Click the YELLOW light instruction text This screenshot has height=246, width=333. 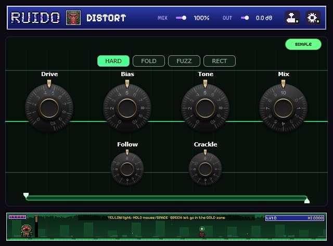[x=166, y=218]
